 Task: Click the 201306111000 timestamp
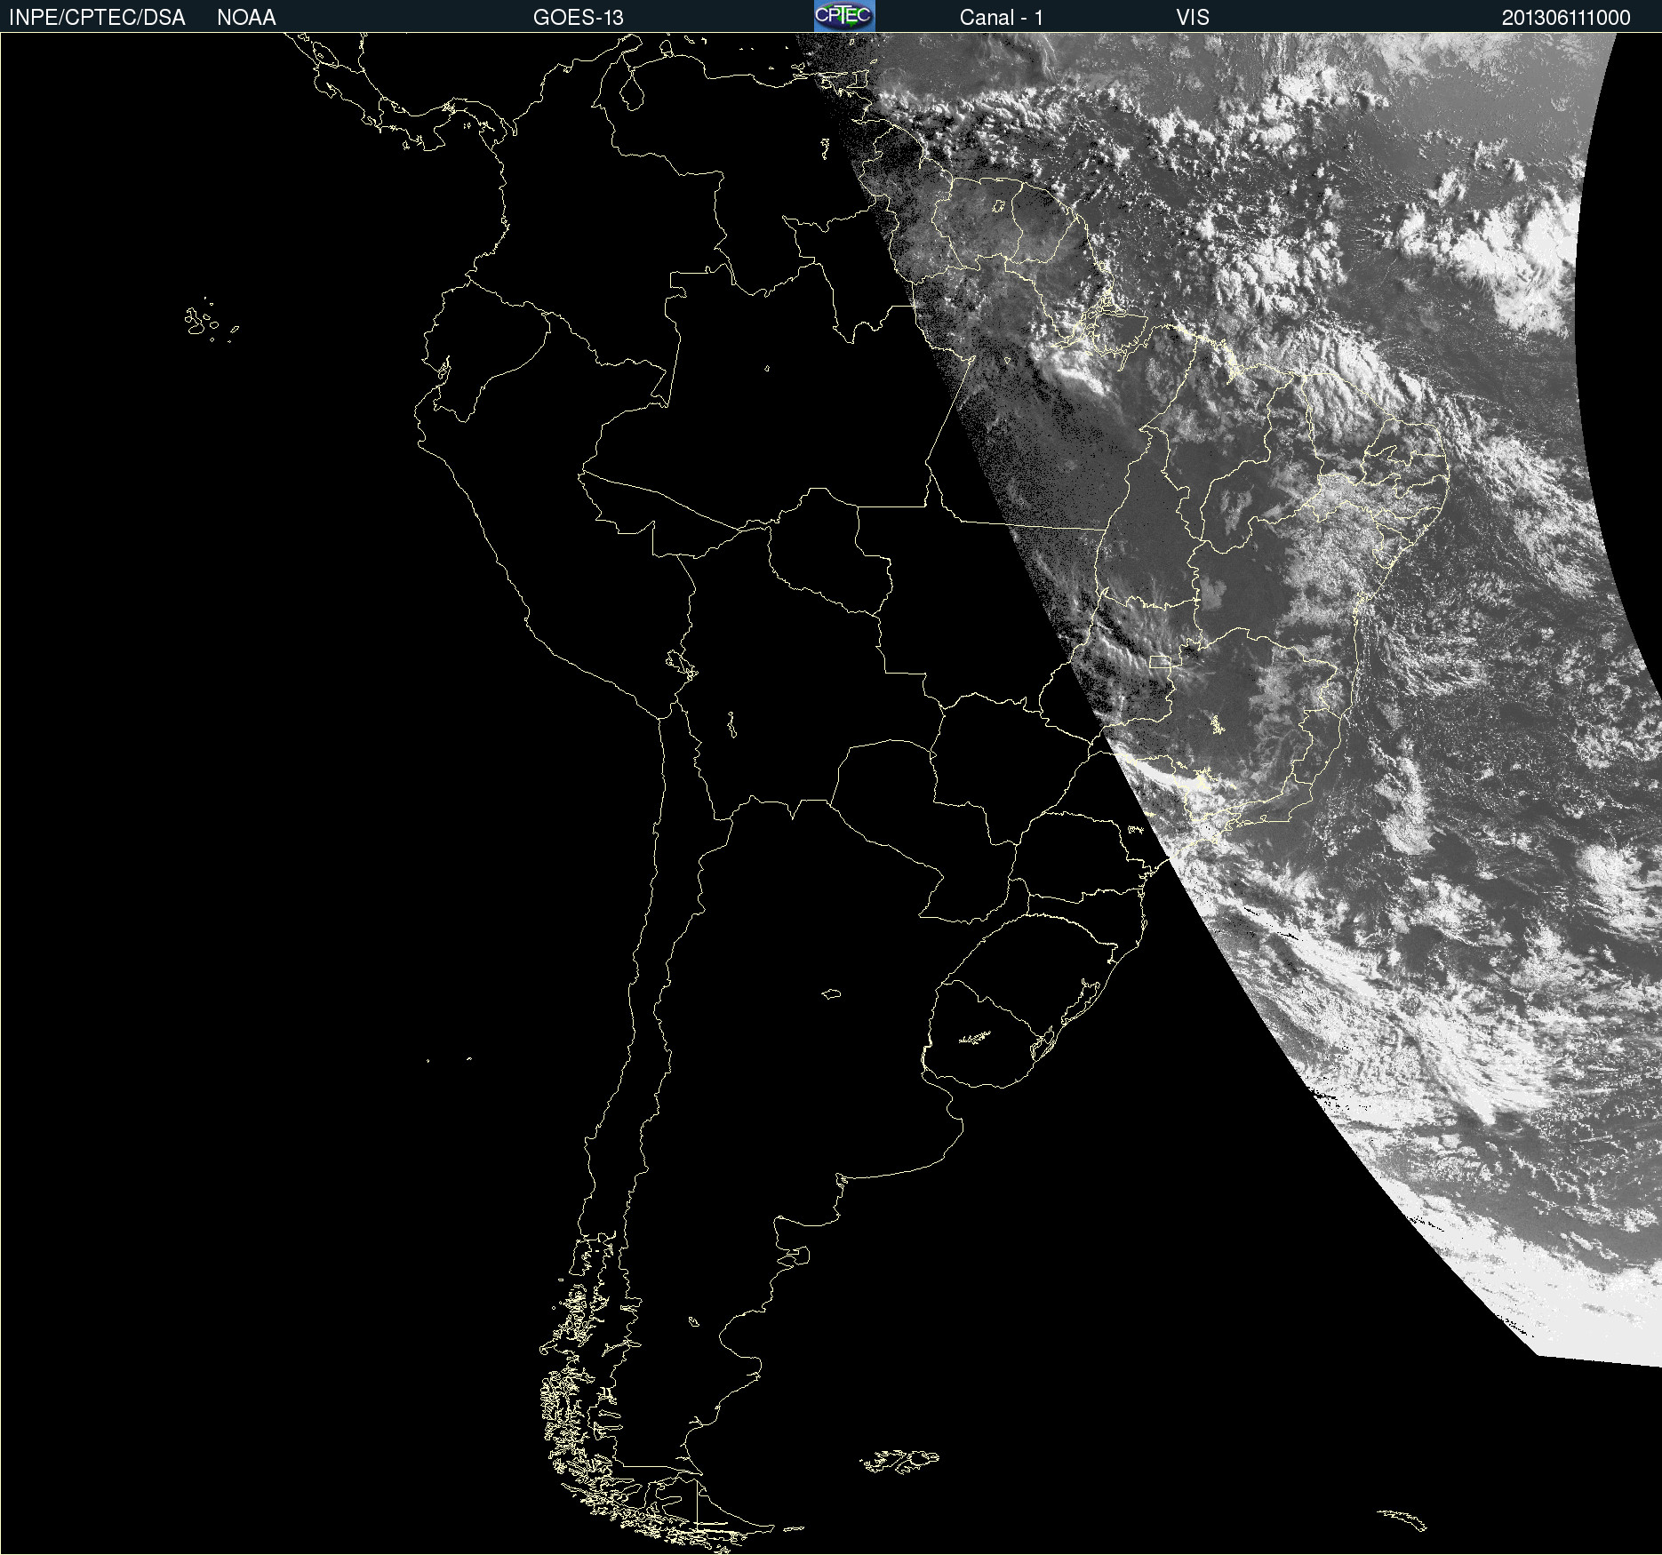[1565, 18]
